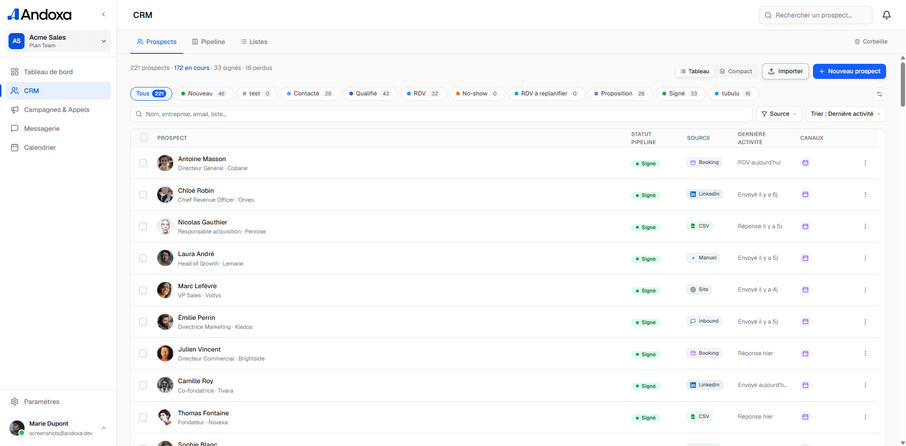Go to Campagnes & Appels
The width and height of the screenshot is (906, 446).
click(x=59, y=110)
